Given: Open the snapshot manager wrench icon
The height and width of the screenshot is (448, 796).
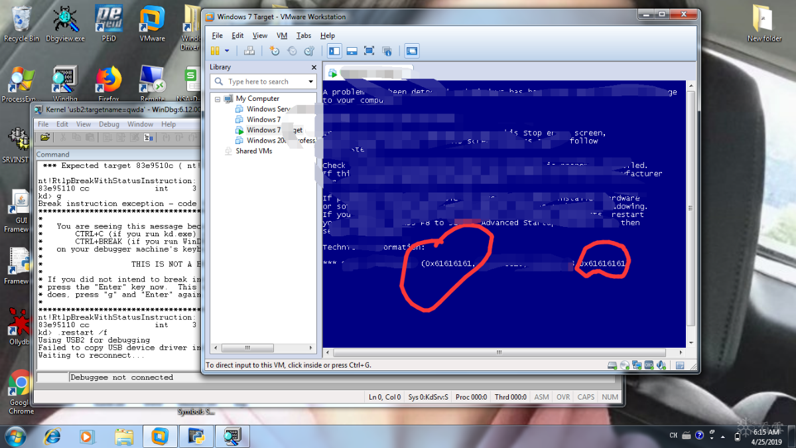Looking at the screenshot, I should (308, 50).
